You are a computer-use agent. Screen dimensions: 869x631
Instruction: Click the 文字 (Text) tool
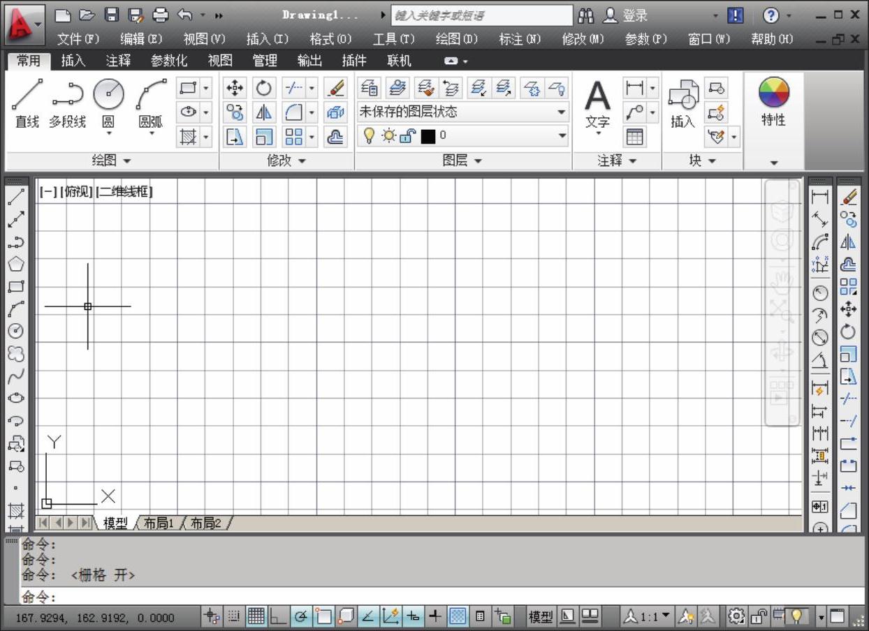597,103
